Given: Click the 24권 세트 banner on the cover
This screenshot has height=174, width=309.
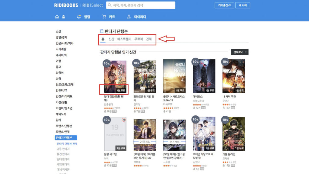Looking at the screenshot, I should pyautogui.click(x=145, y=142).
